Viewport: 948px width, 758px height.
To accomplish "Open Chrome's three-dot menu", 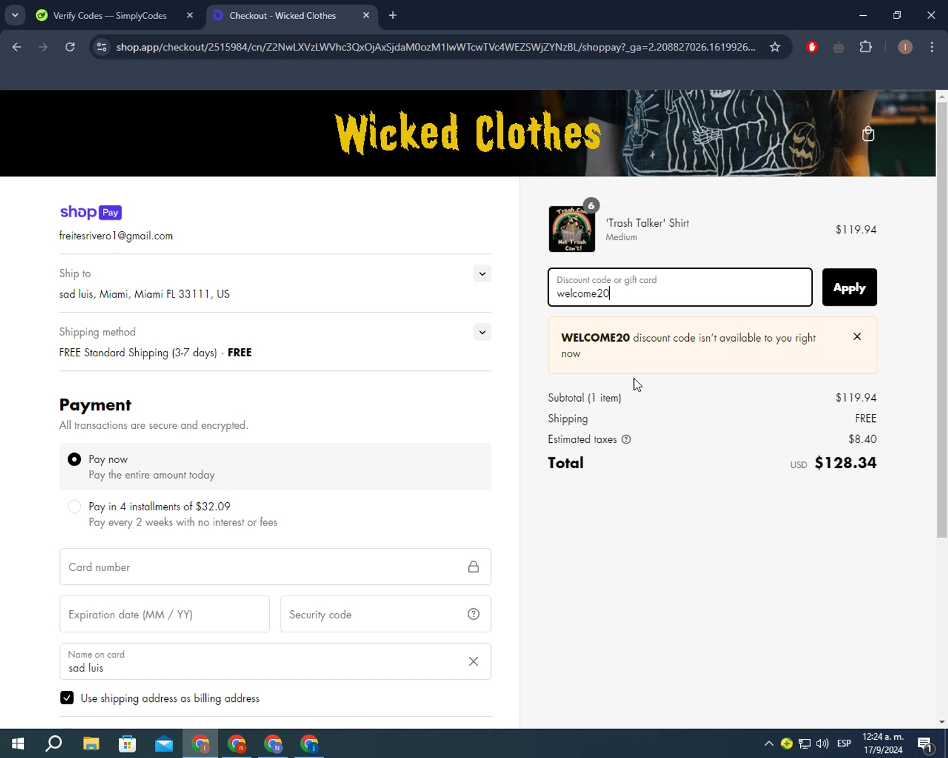I will pyautogui.click(x=932, y=47).
